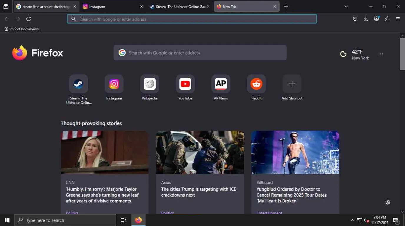Click the Firefox taskbar icon
The width and height of the screenshot is (405, 226).
point(138,220)
